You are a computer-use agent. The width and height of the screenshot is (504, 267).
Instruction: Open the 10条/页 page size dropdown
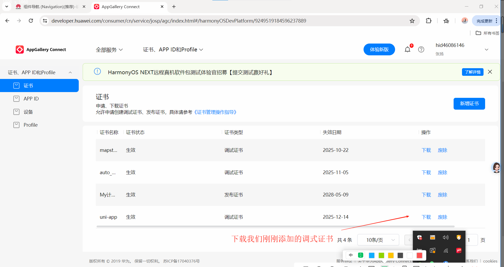(378, 240)
